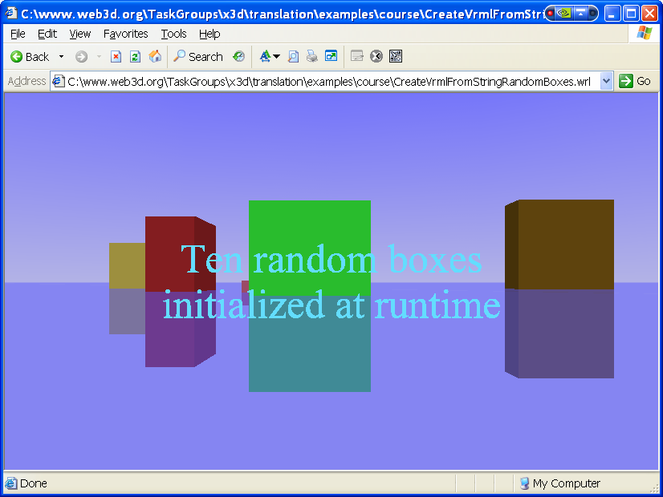Open the Favorites menu
663x497 pixels.
point(125,34)
